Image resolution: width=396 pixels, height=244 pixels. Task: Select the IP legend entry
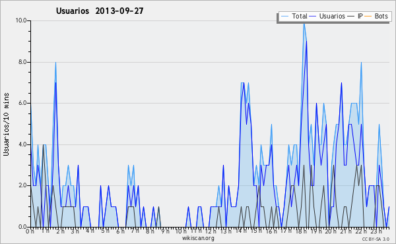355,16
